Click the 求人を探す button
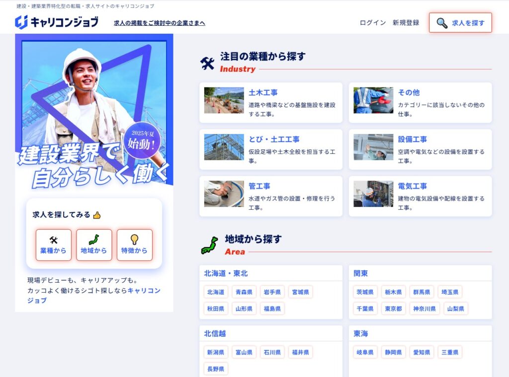Viewport: 509px width, 377px height. coord(460,22)
